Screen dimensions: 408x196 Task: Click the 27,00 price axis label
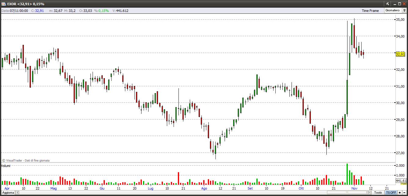400,153
